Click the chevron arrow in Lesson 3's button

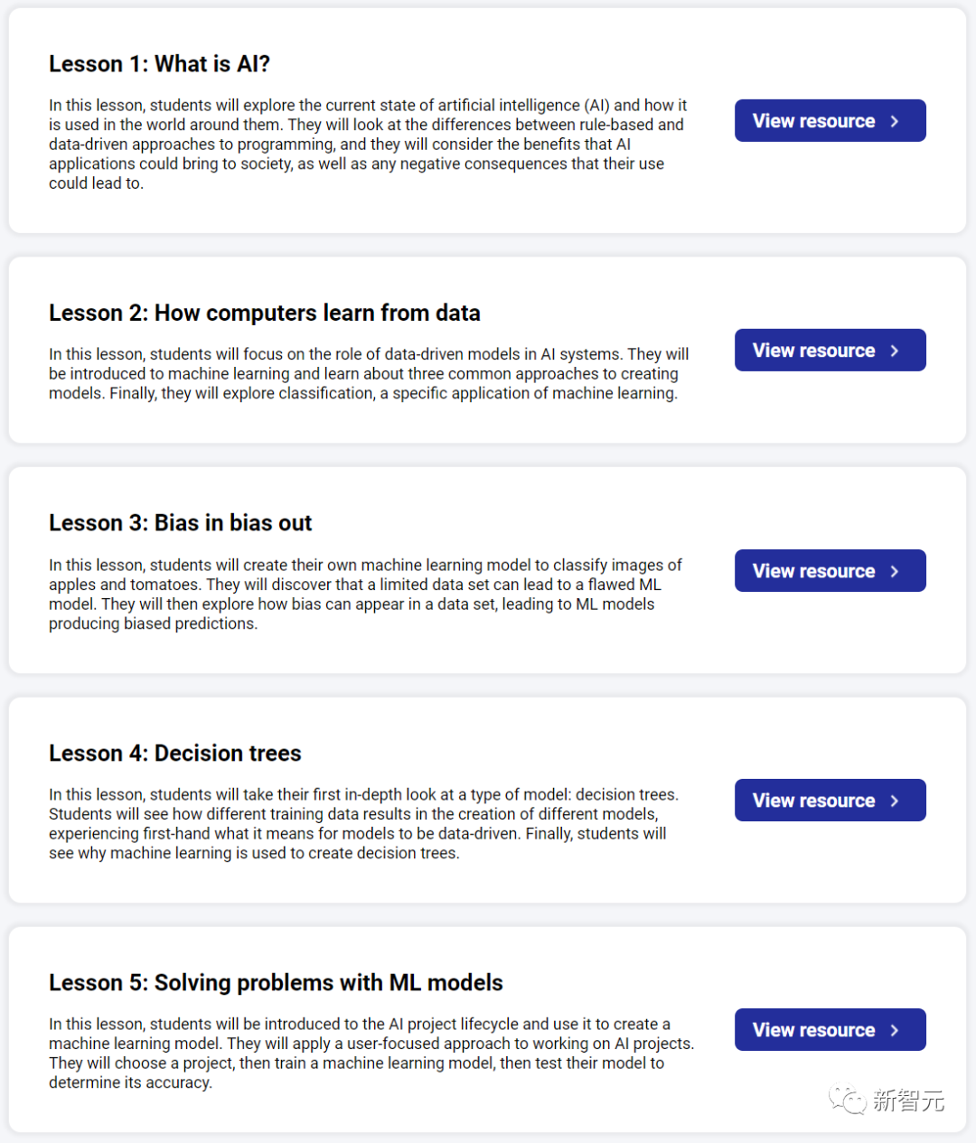click(895, 571)
